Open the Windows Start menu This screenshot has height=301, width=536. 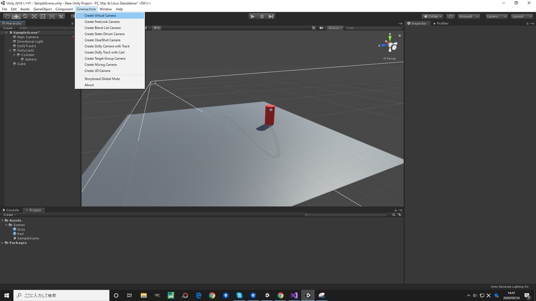click(7, 295)
